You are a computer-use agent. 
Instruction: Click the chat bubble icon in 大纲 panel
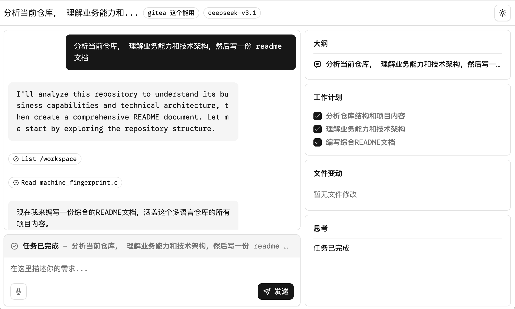pos(317,64)
